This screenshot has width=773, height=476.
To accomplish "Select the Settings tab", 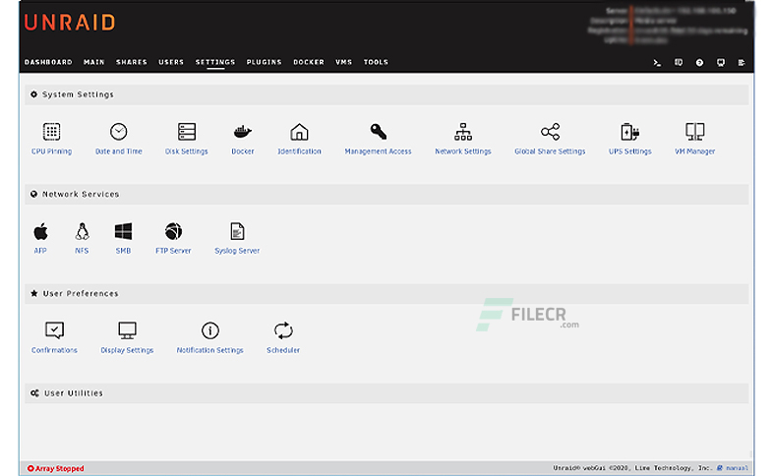I will point(215,62).
